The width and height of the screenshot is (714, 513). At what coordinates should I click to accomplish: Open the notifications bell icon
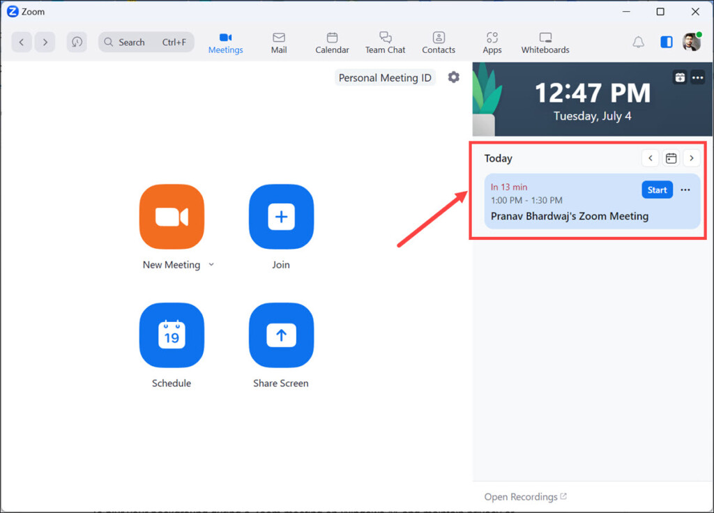(x=638, y=42)
